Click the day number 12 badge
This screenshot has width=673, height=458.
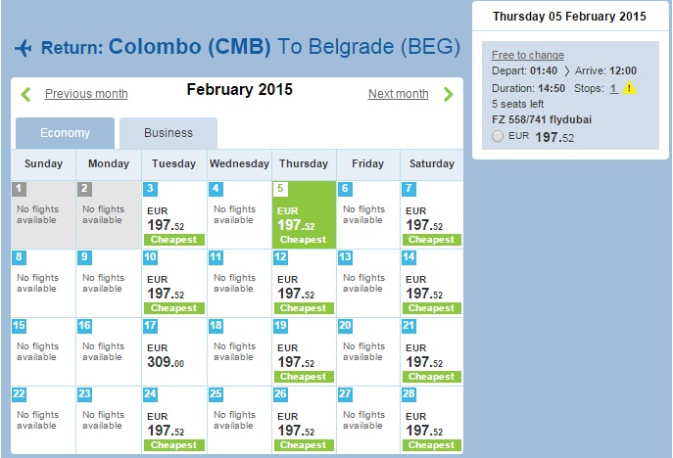(x=280, y=257)
